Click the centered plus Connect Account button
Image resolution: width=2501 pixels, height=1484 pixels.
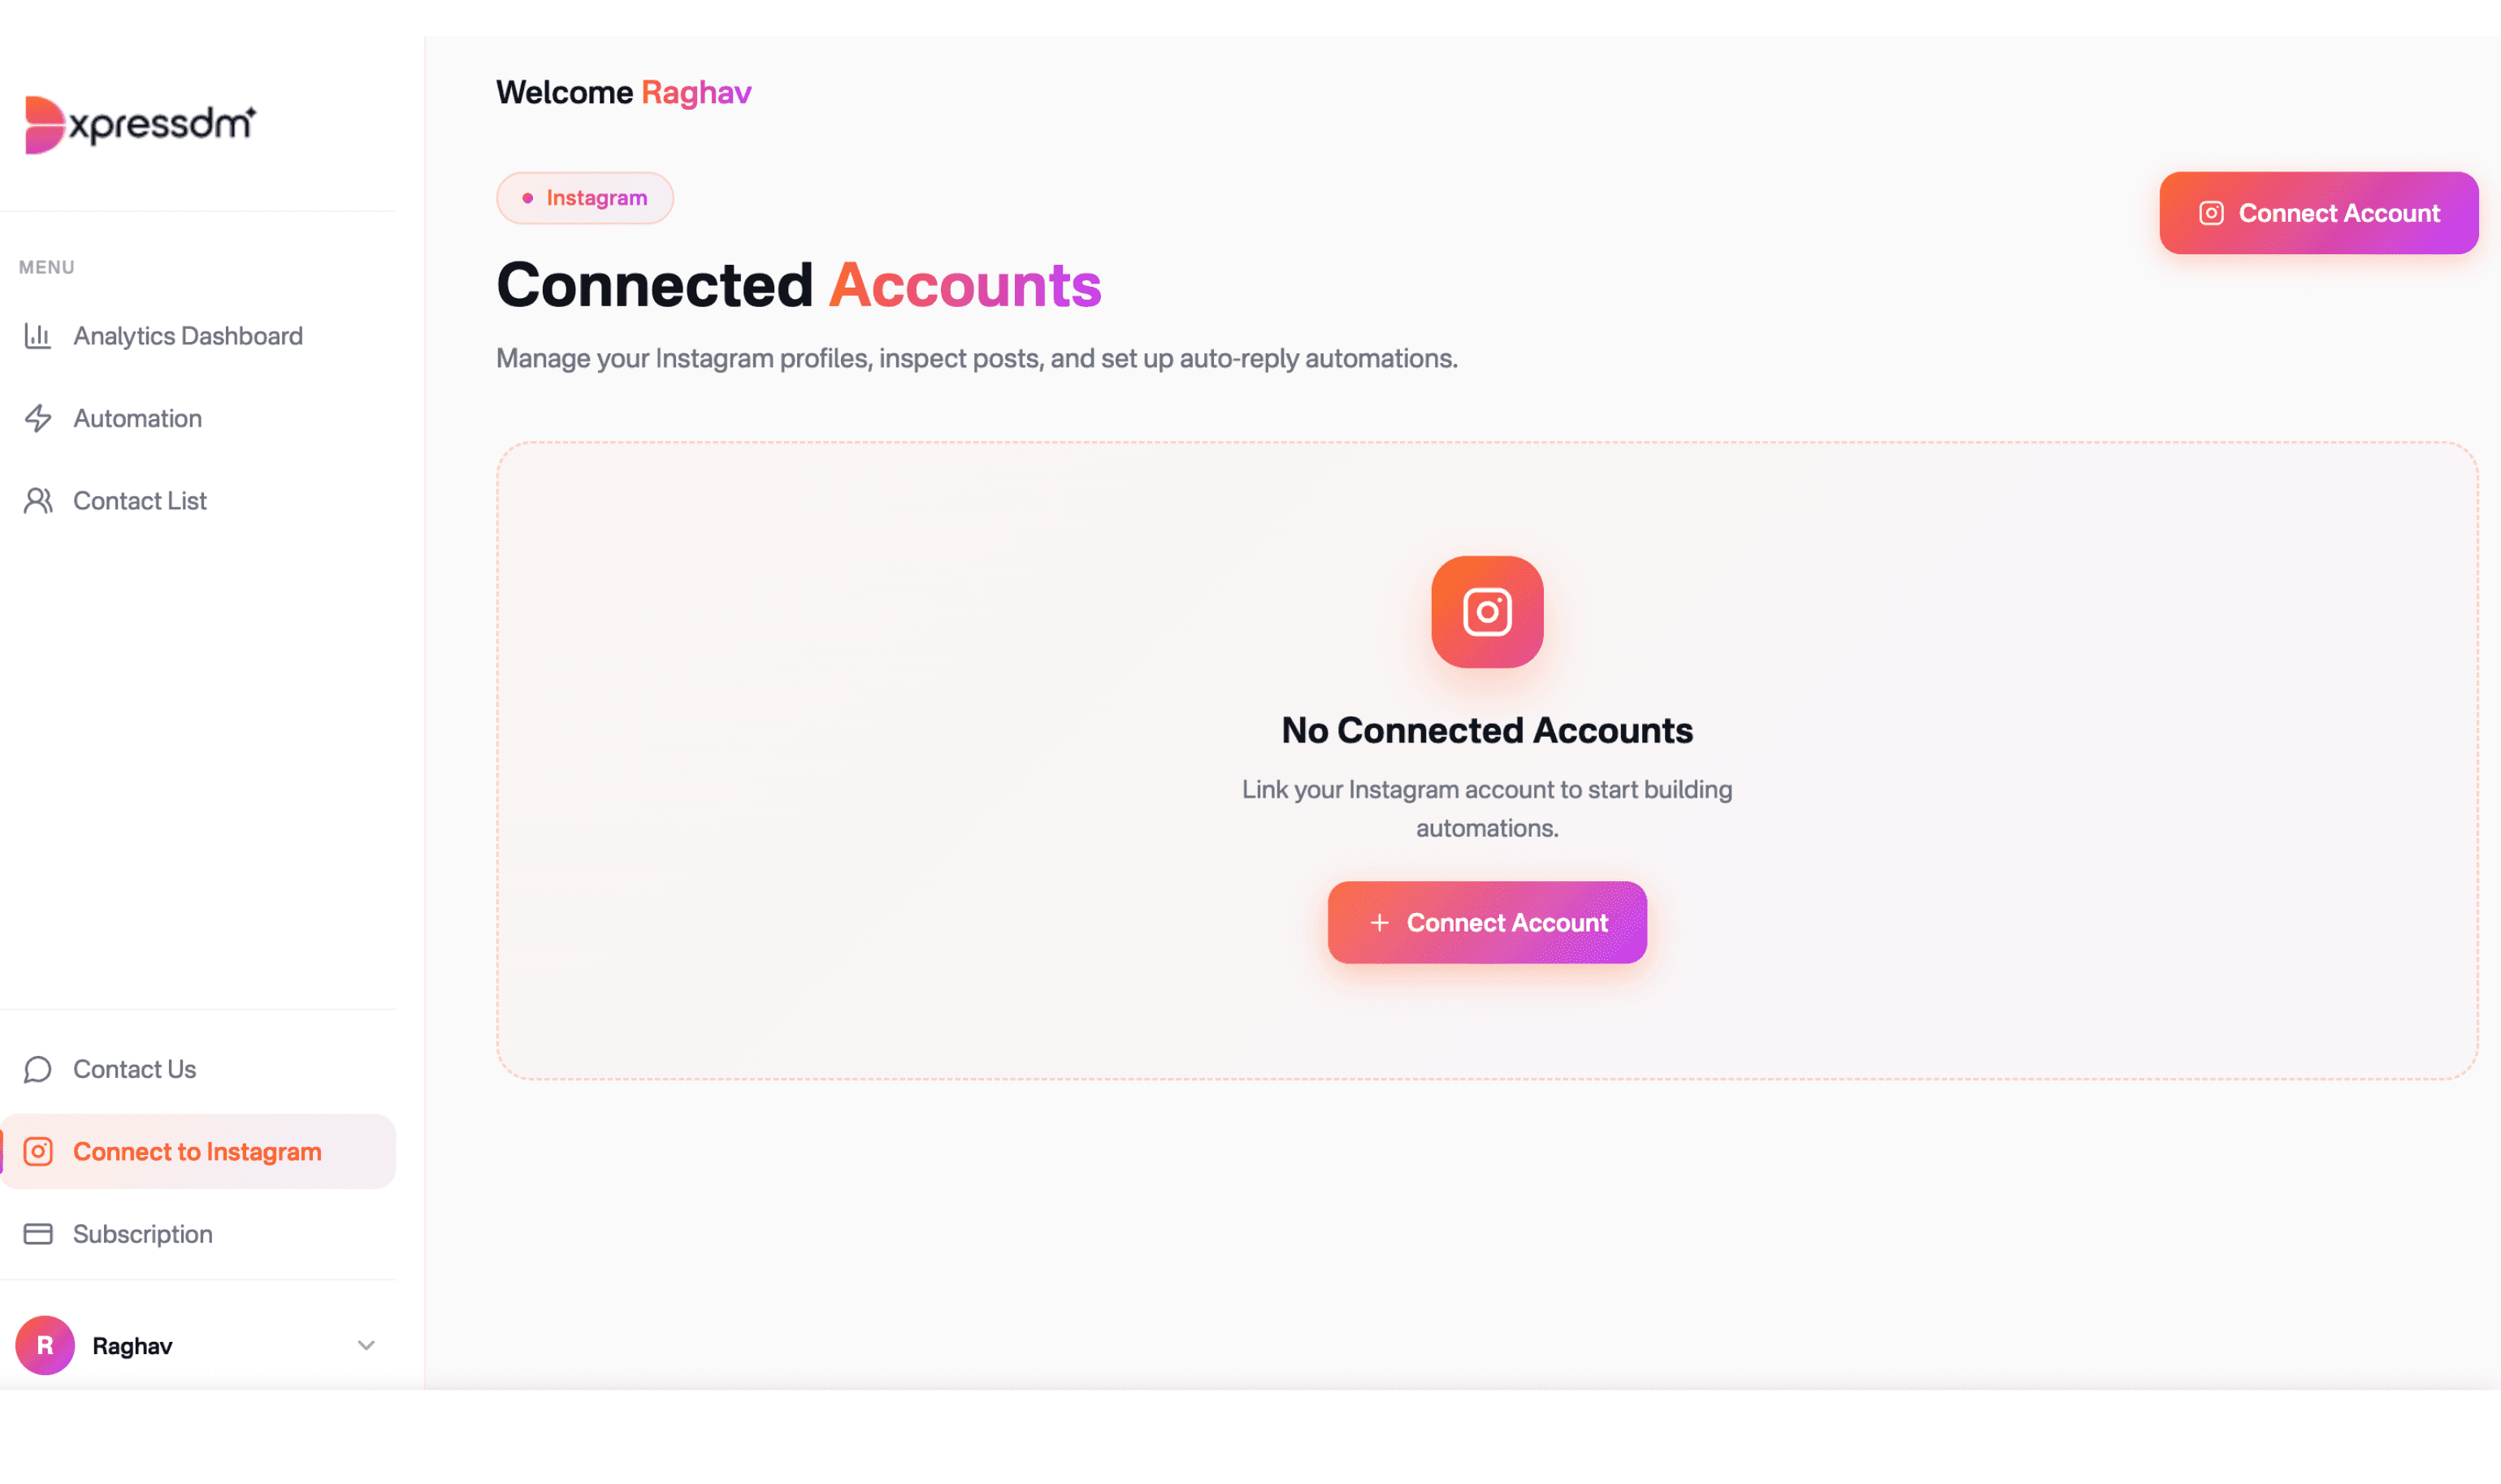click(1487, 922)
